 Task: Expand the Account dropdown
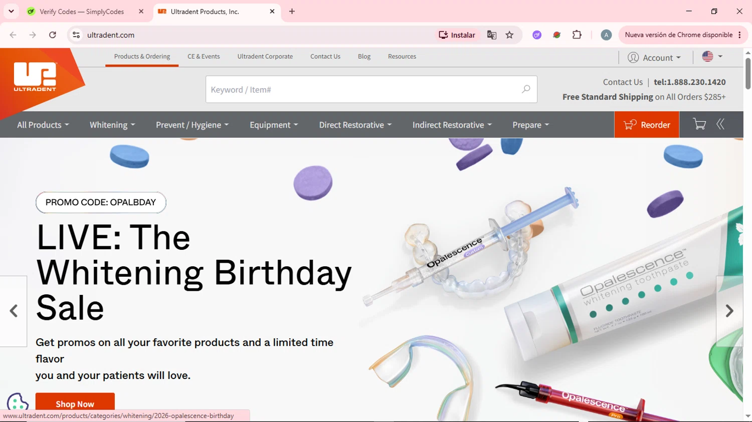coord(654,58)
